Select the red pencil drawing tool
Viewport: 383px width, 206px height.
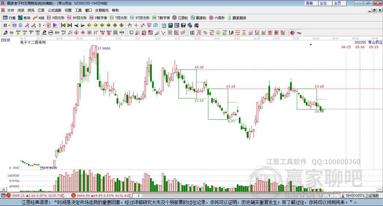(x=5, y=33)
